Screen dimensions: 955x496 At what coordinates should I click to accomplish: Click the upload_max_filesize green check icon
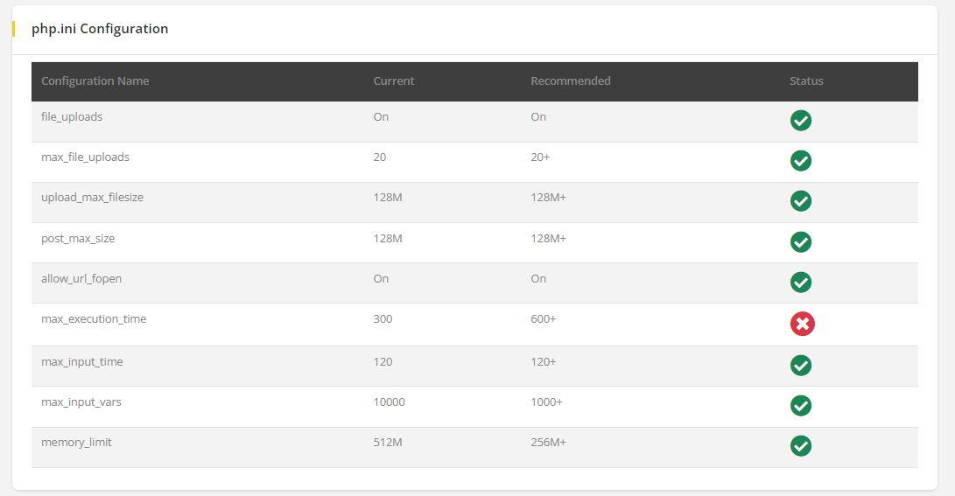click(x=800, y=201)
